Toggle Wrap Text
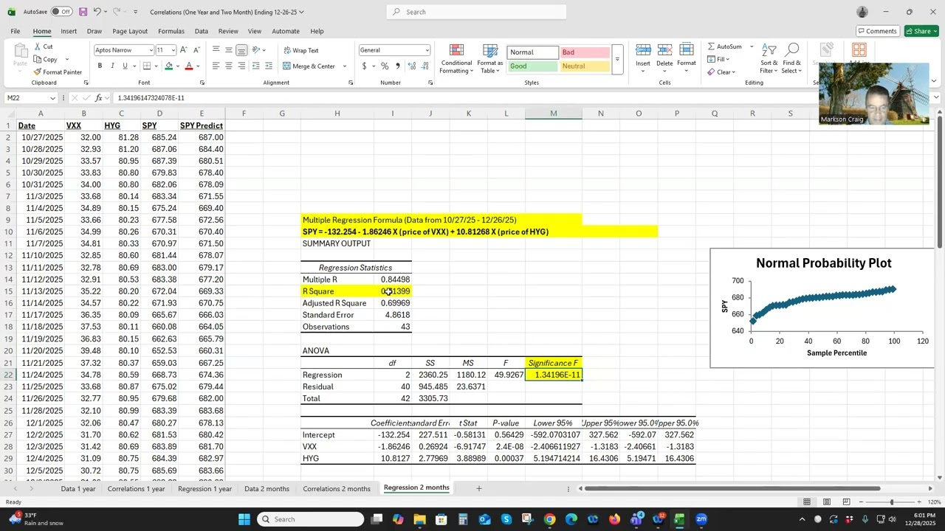The width and height of the screenshot is (945, 531). coord(301,50)
